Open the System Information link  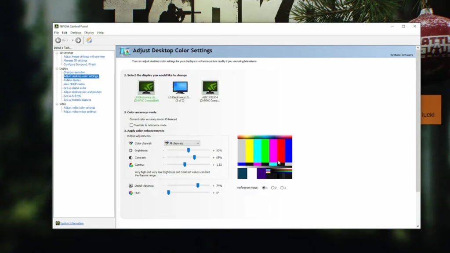[x=72, y=223]
